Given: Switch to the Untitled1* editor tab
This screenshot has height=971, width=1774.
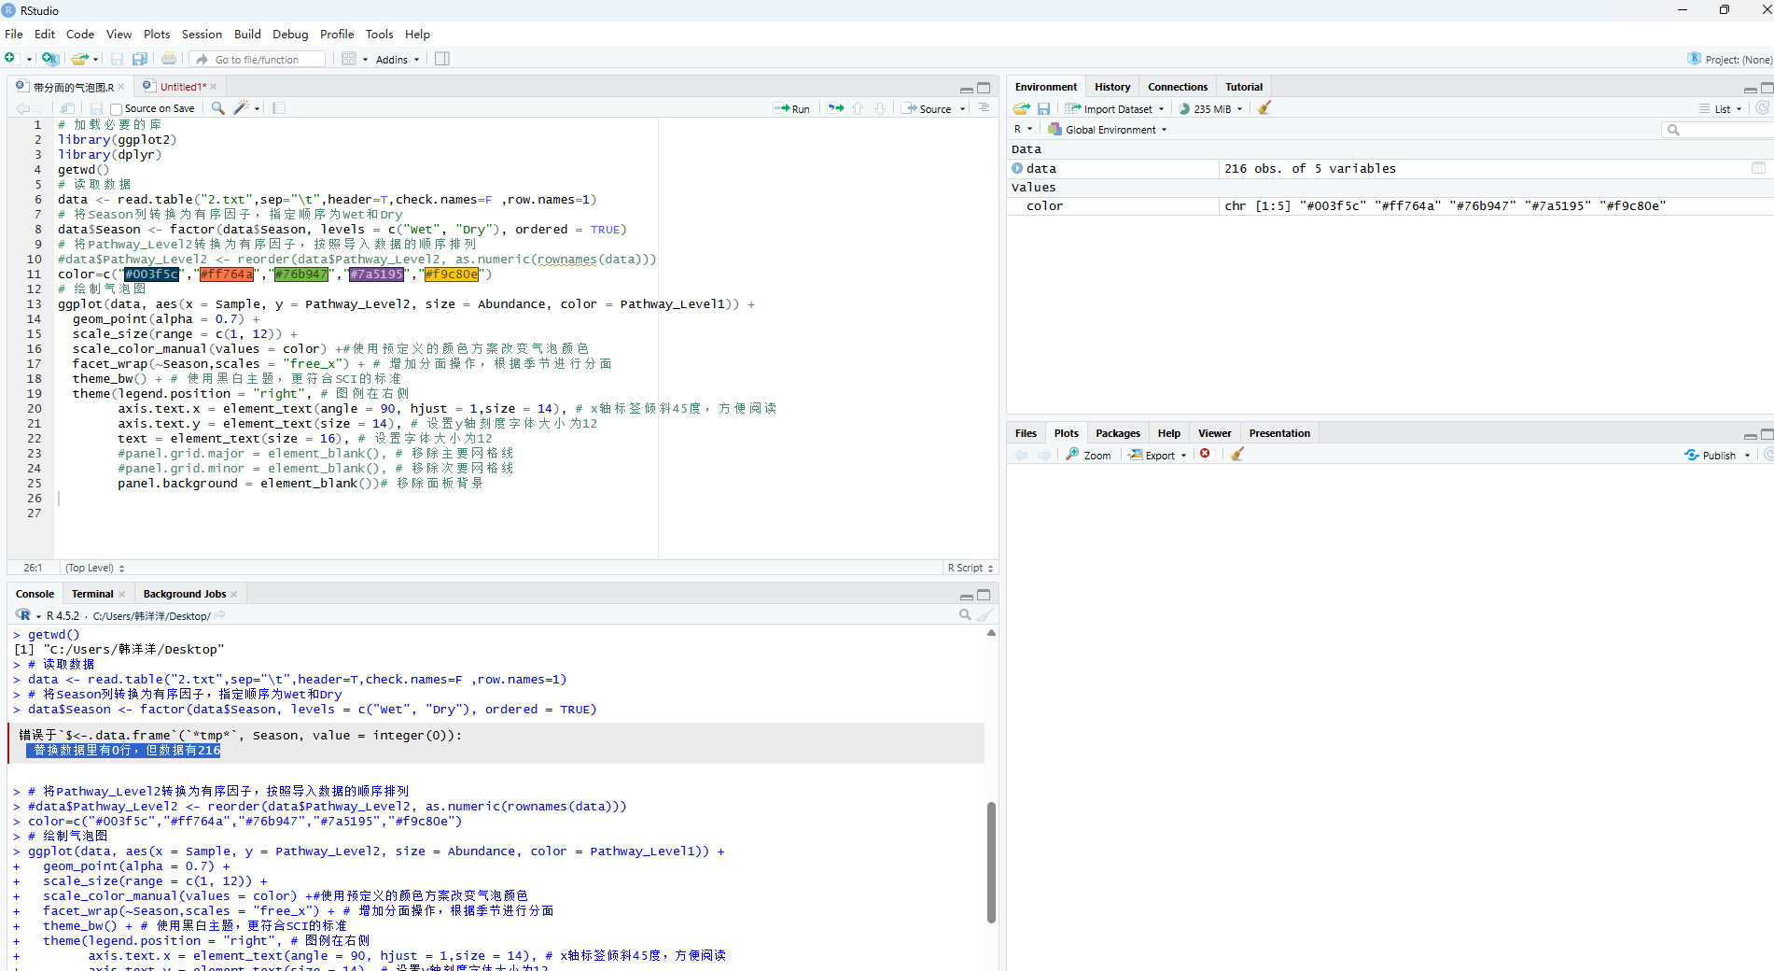Looking at the screenshot, I should (x=183, y=87).
